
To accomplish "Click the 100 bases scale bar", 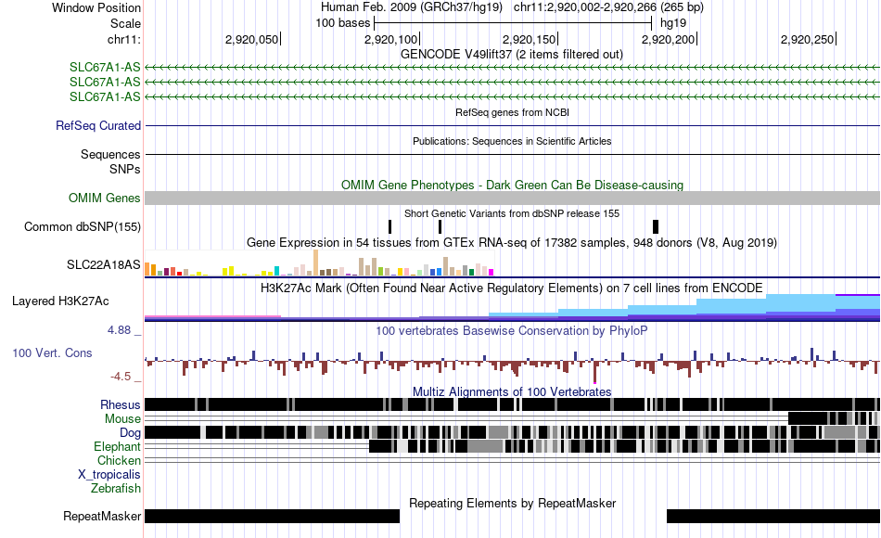I will tap(513, 23).
